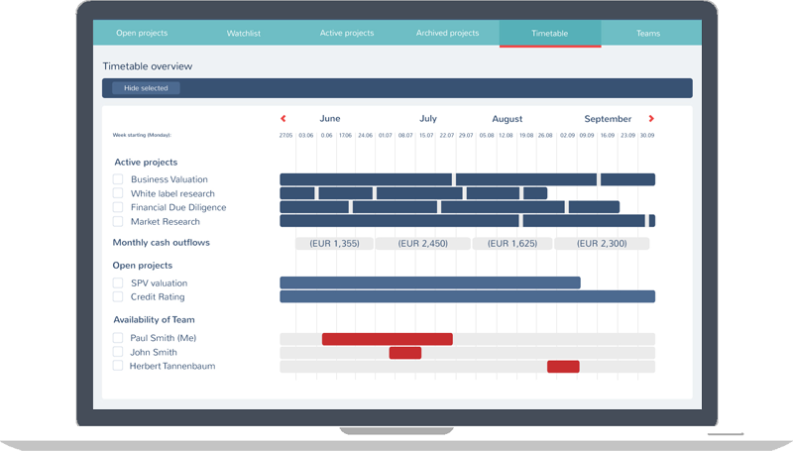
Task: Click the red right arrow after September
Action: tap(651, 119)
